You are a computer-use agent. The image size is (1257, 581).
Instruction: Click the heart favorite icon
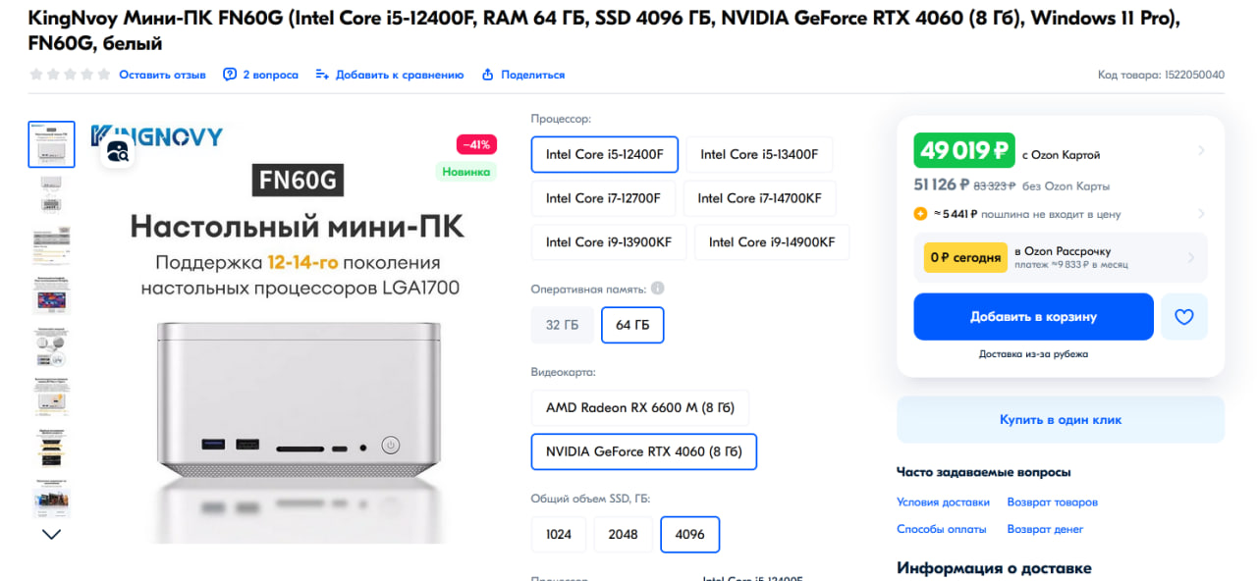click(x=1183, y=317)
